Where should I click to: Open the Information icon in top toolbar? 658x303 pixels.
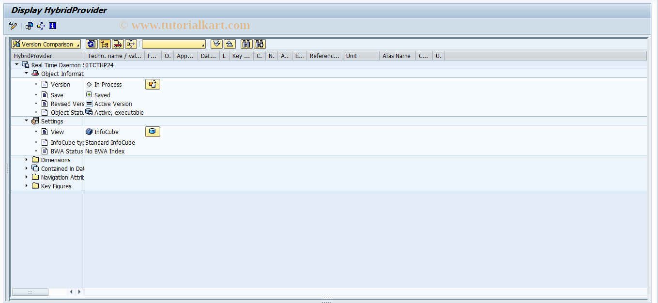(x=53, y=26)
